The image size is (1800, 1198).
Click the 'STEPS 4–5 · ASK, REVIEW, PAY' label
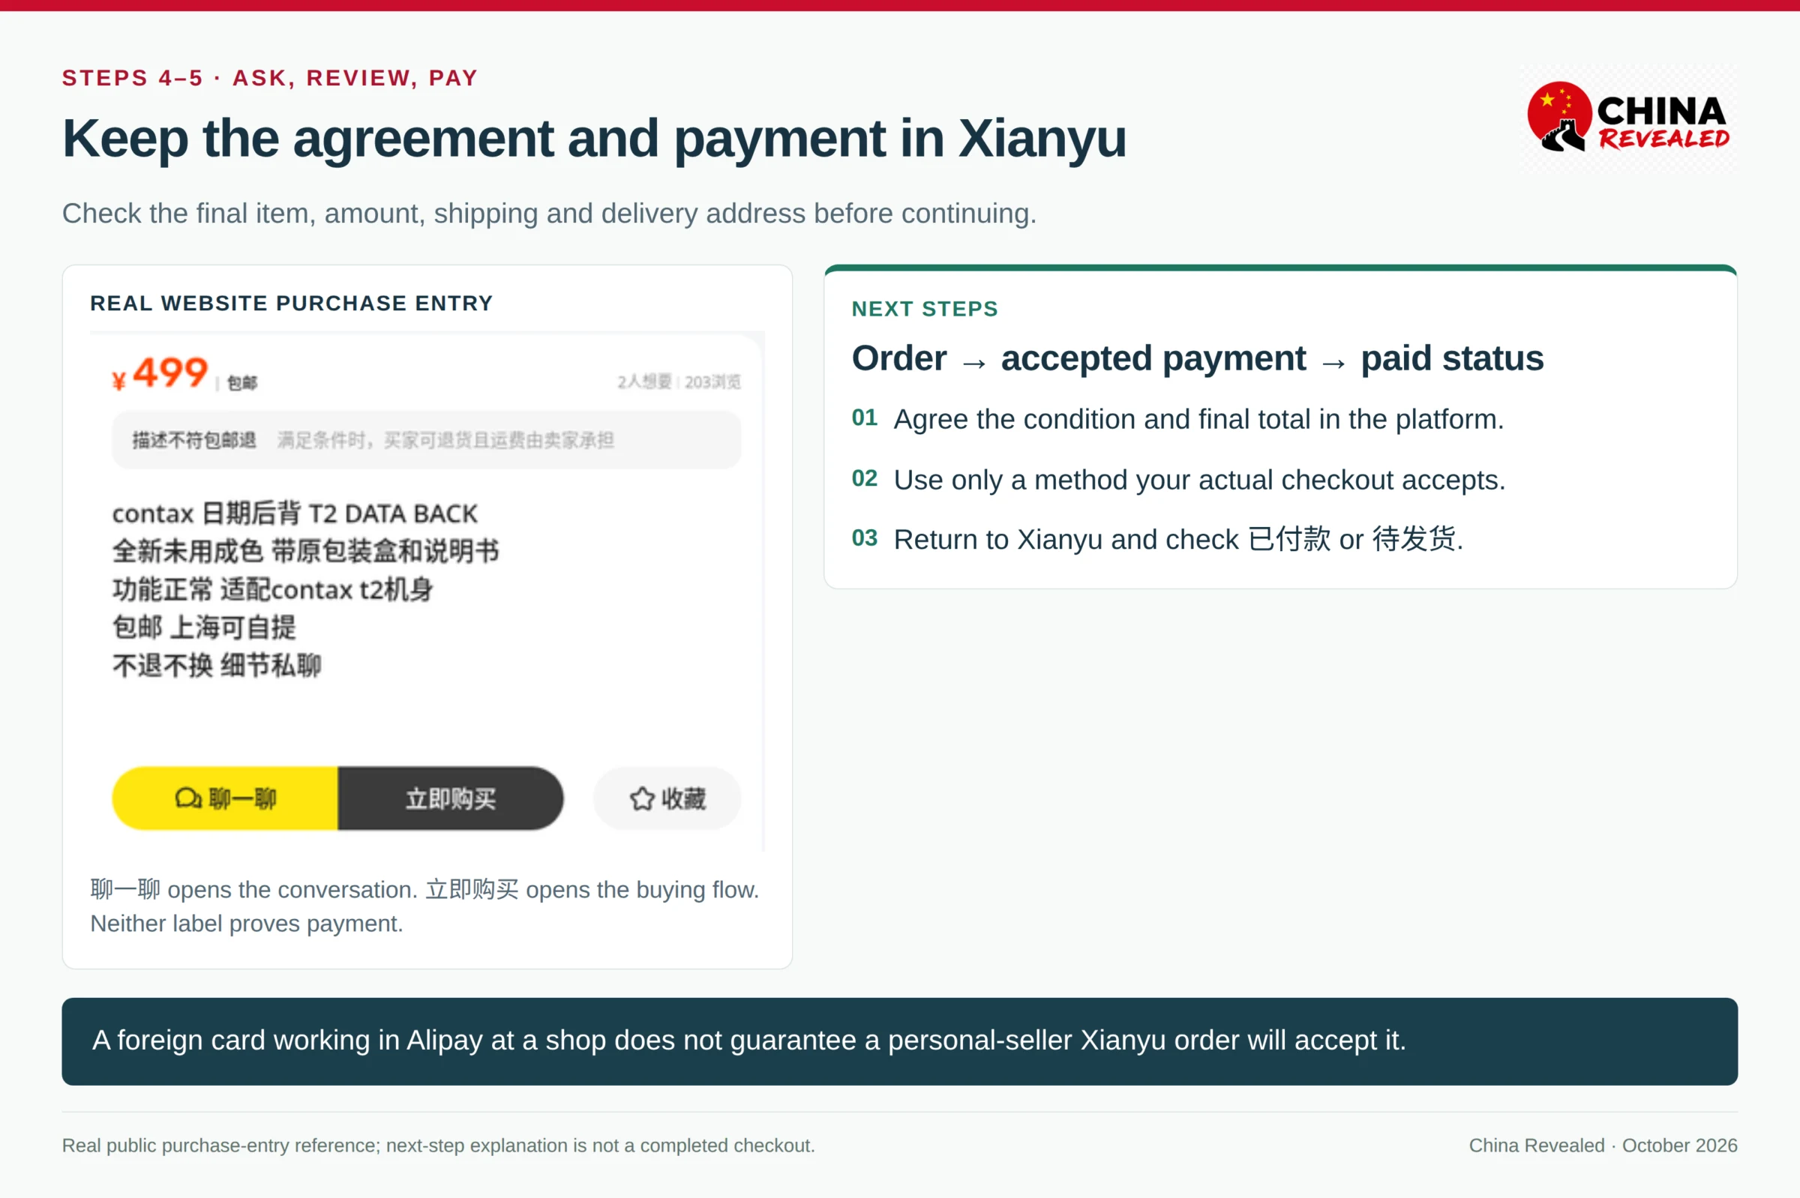click(270, 78)
